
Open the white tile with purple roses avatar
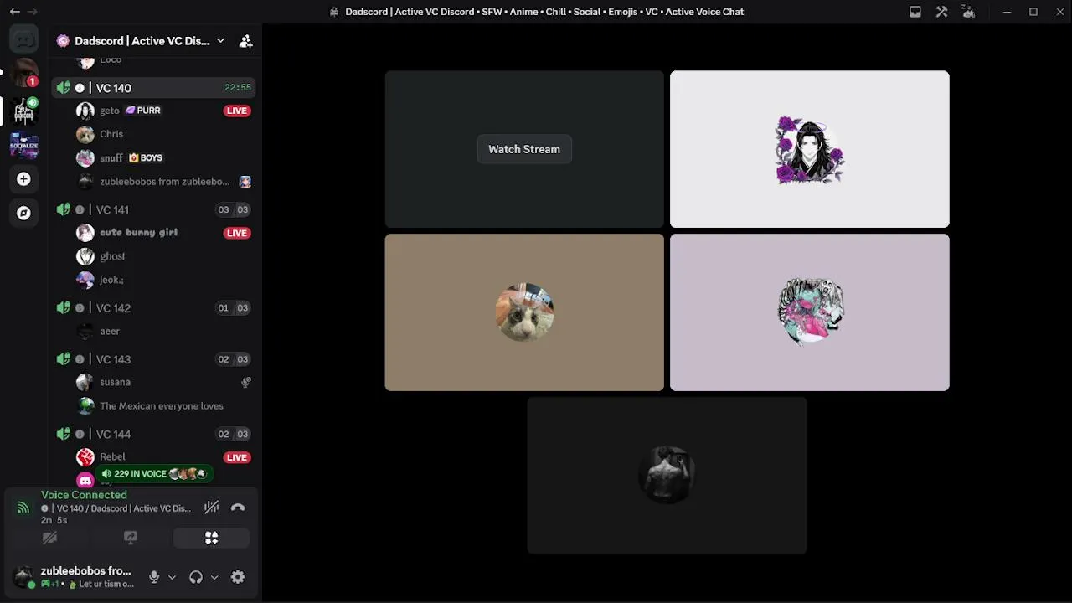click(810, 149)
